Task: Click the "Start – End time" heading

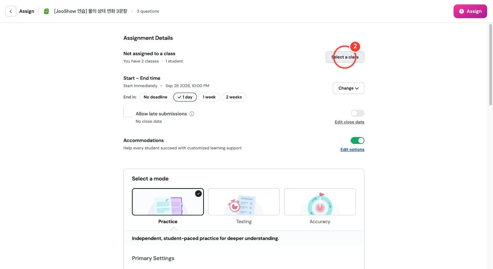Action: [x=142, y=78]
